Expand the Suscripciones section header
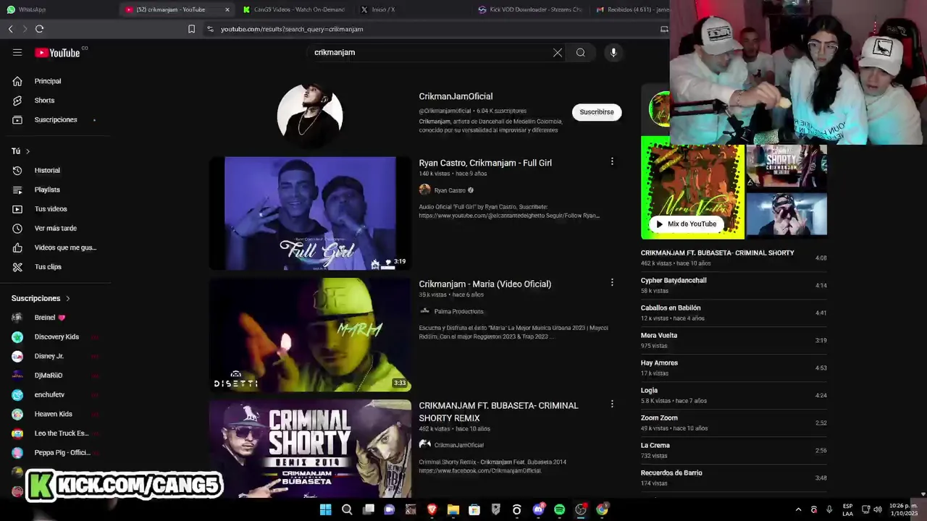927x521 pixels. (x=41, y=298)
